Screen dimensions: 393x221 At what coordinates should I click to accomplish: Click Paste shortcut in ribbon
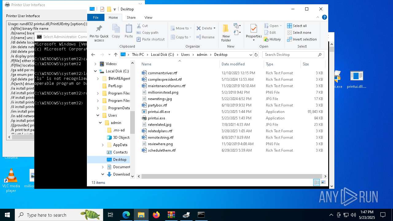150,39
